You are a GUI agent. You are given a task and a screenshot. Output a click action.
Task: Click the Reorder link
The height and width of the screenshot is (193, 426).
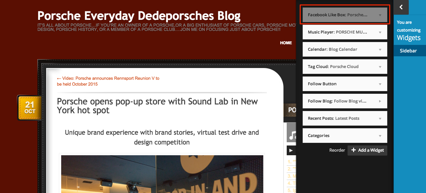pos(337,150)
